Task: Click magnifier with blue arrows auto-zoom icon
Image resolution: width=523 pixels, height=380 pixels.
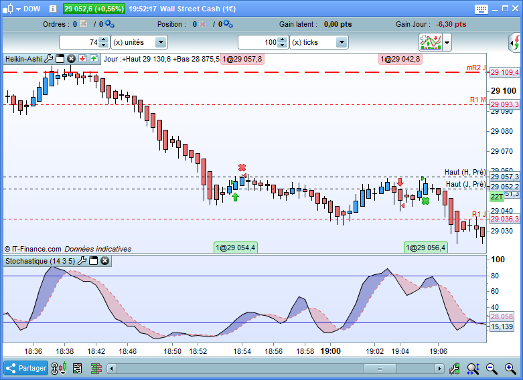Action: pyautogui.click(x=473, y=369)
